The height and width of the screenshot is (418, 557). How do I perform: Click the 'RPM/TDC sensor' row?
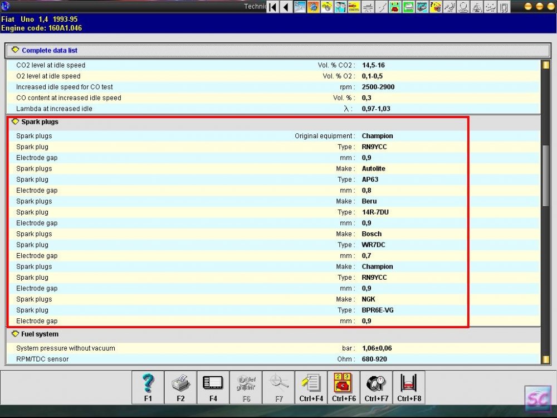coord(273,359)
